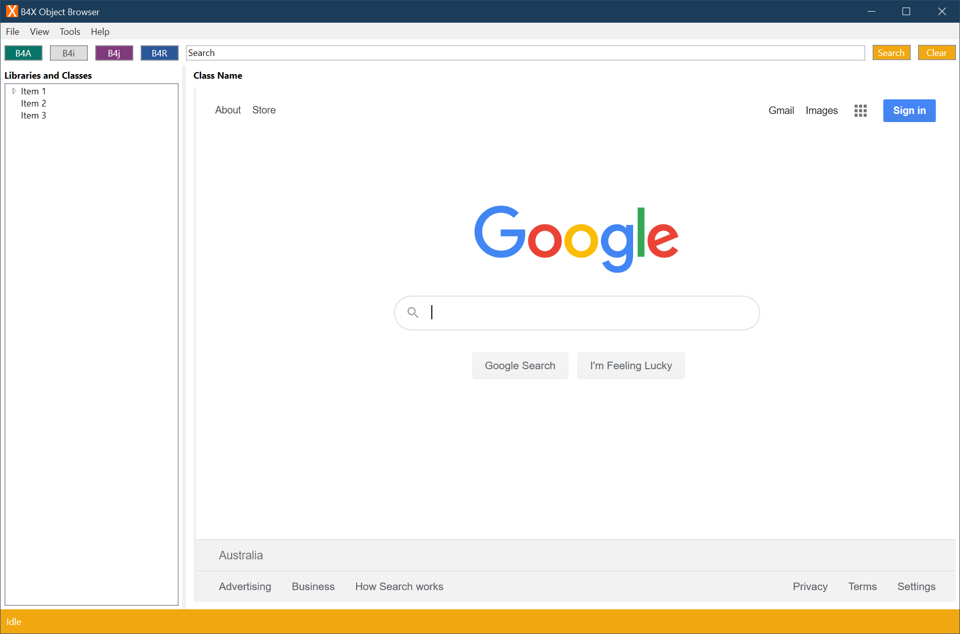Open the Images link

click(822, 110)
